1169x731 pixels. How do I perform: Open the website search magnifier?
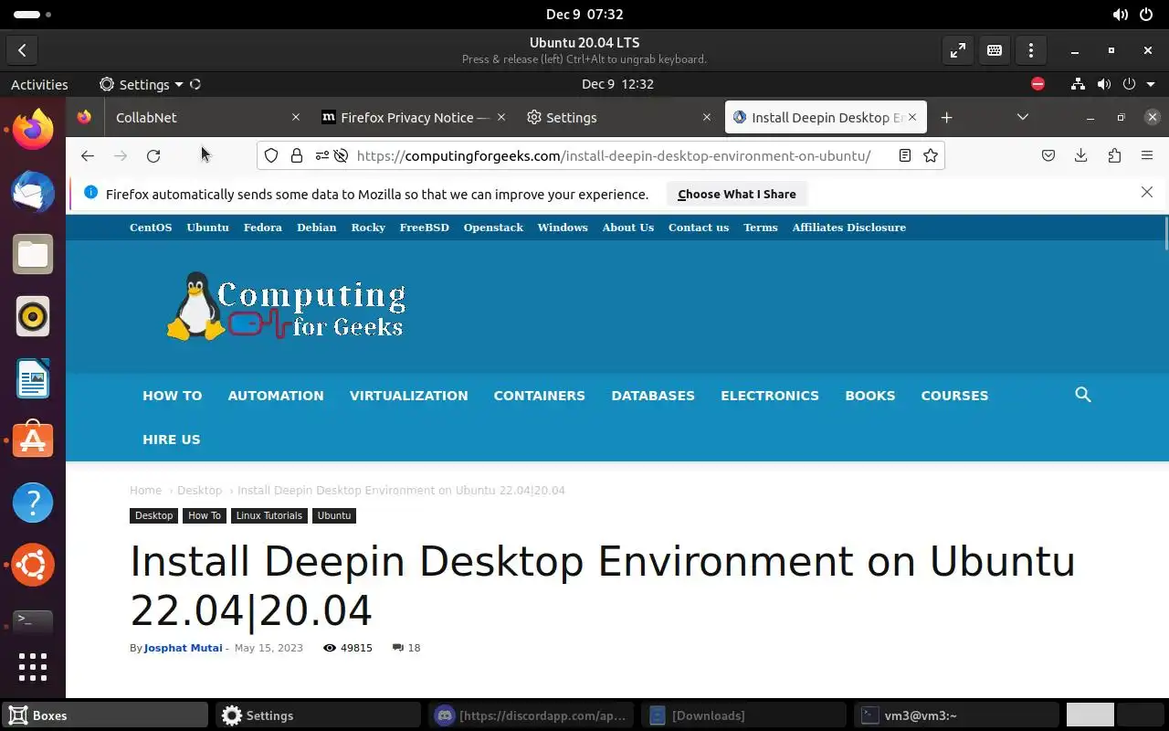[1083, 395]
